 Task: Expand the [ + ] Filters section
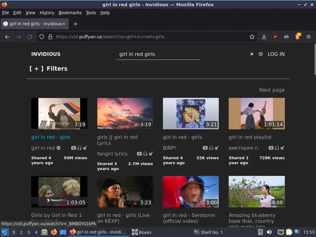click(48, 69)
